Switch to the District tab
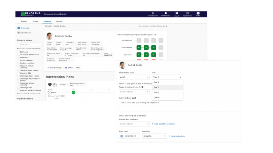 pos(24,21)
